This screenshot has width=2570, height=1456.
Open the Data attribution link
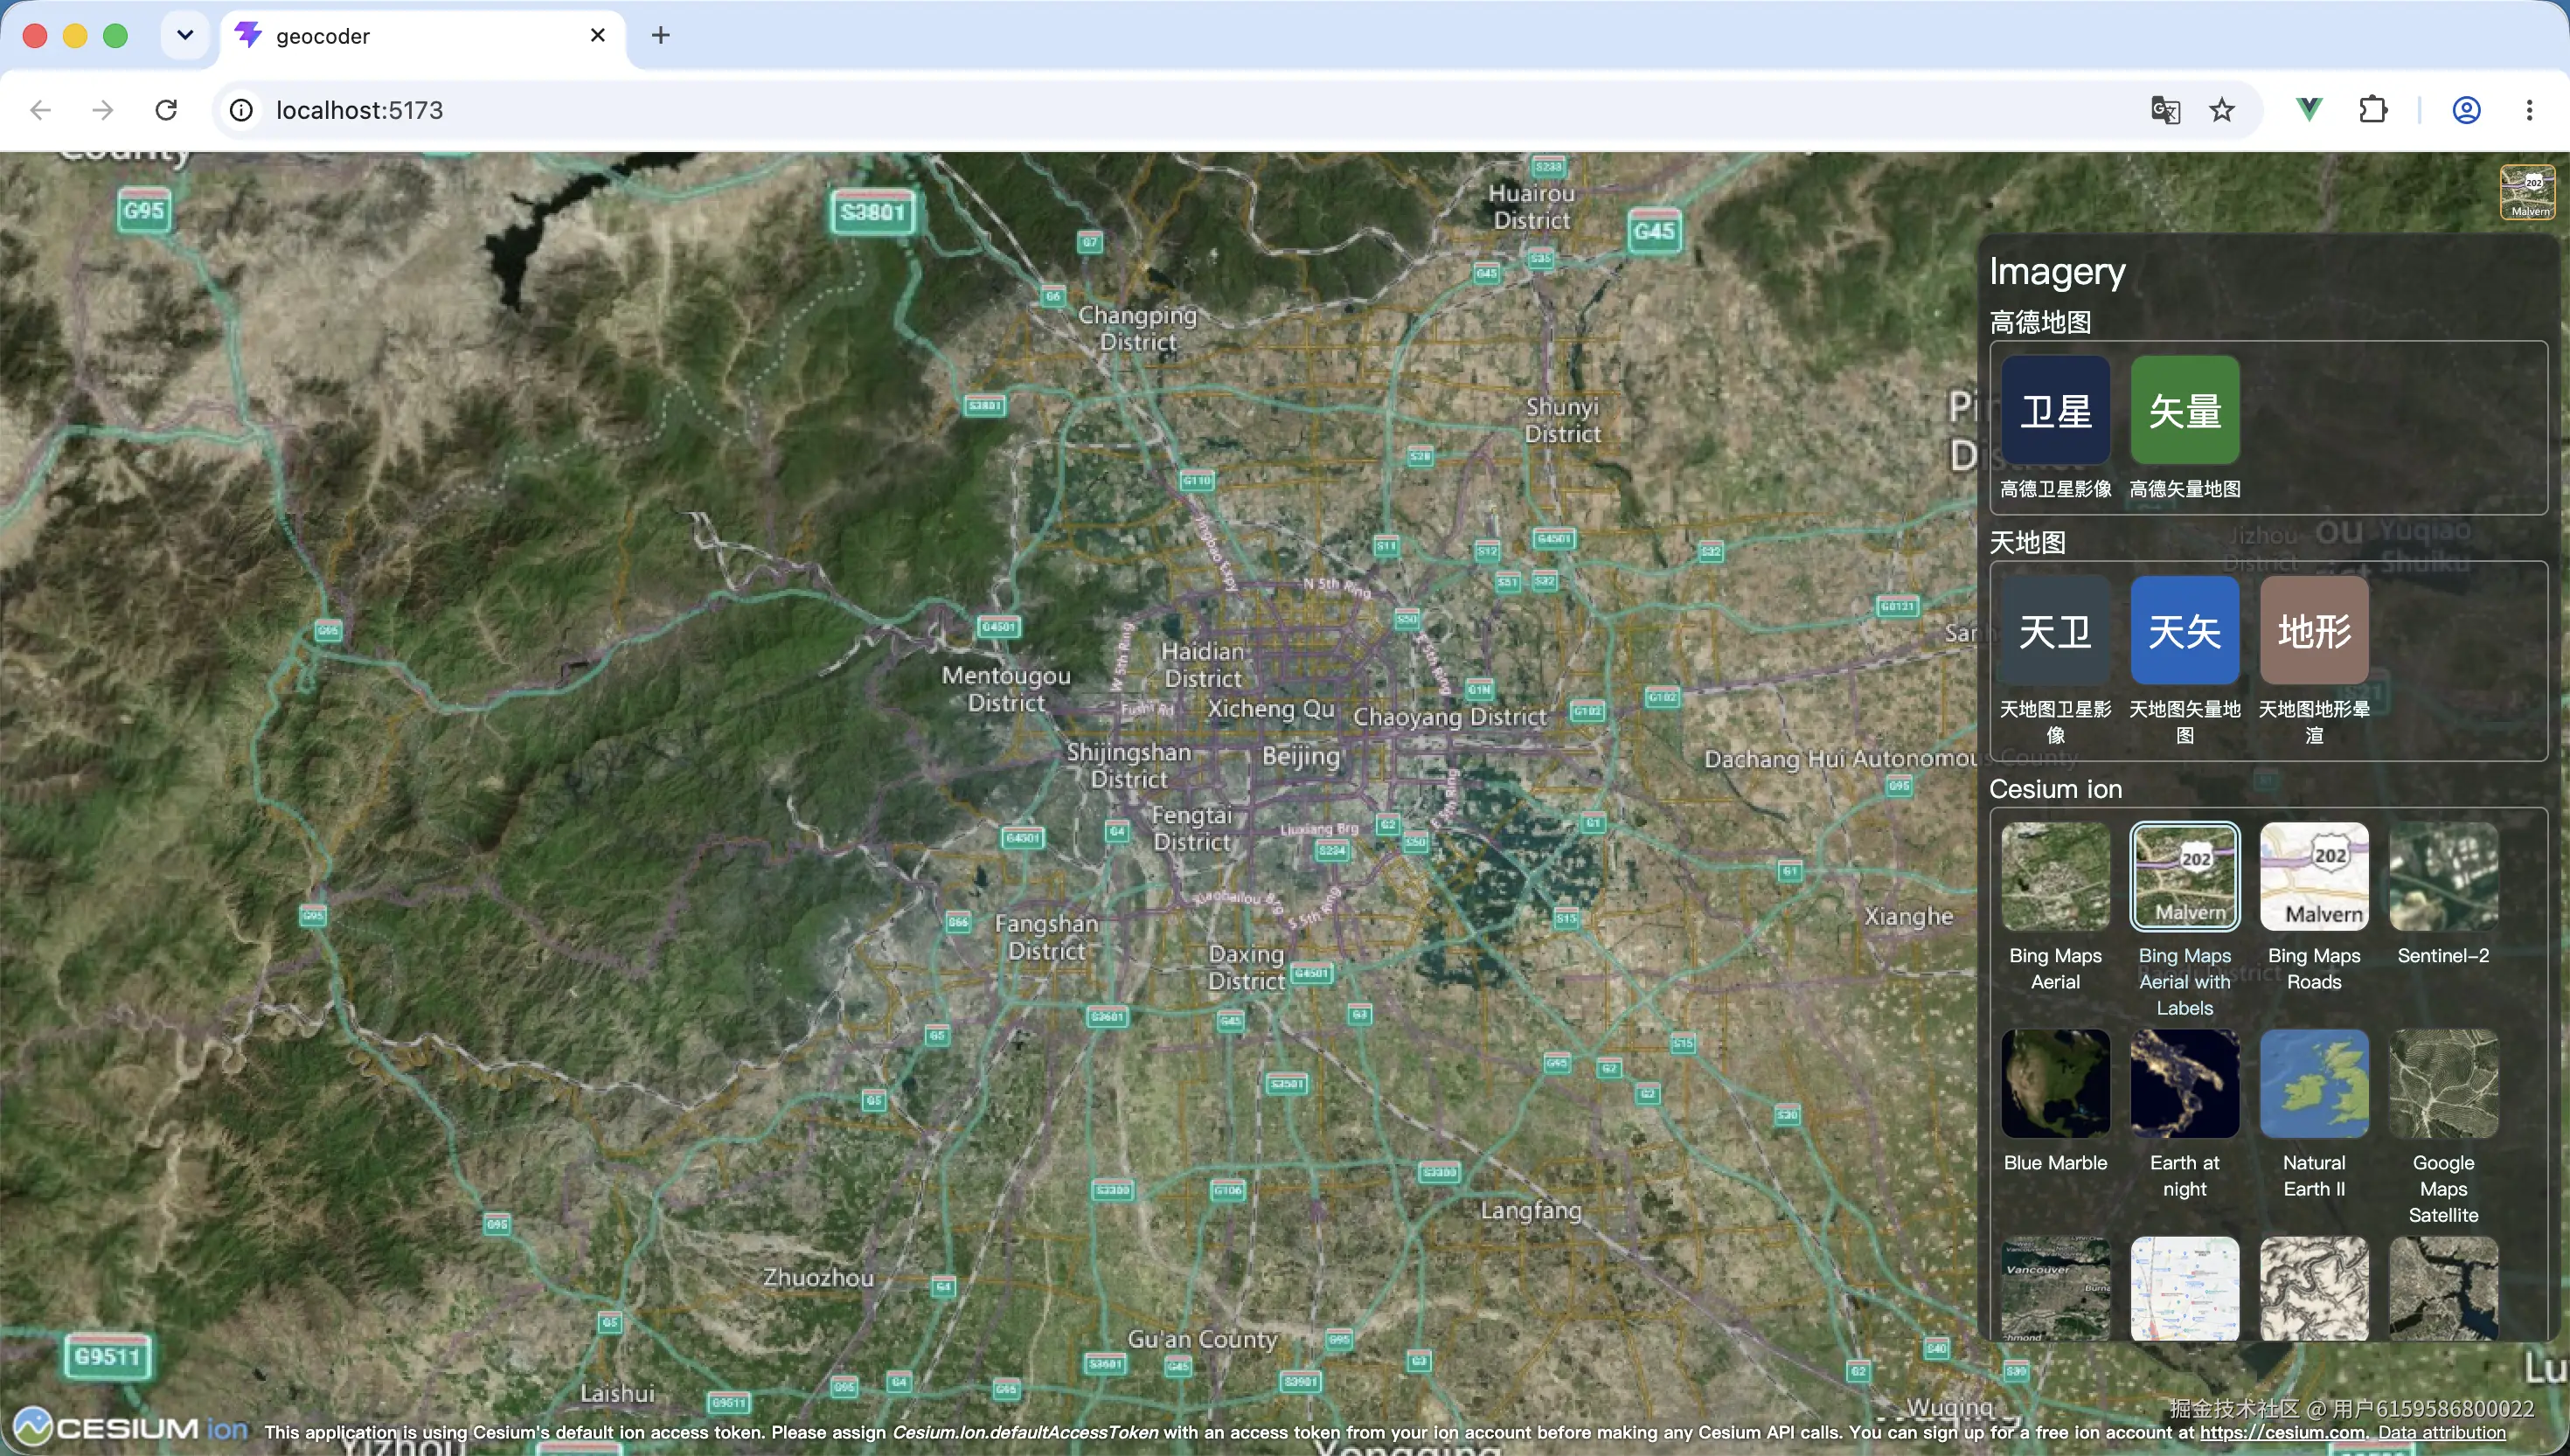[2441, 1433]
